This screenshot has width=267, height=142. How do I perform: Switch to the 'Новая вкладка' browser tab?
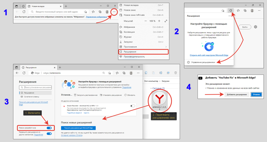click(x=45, y=6)
